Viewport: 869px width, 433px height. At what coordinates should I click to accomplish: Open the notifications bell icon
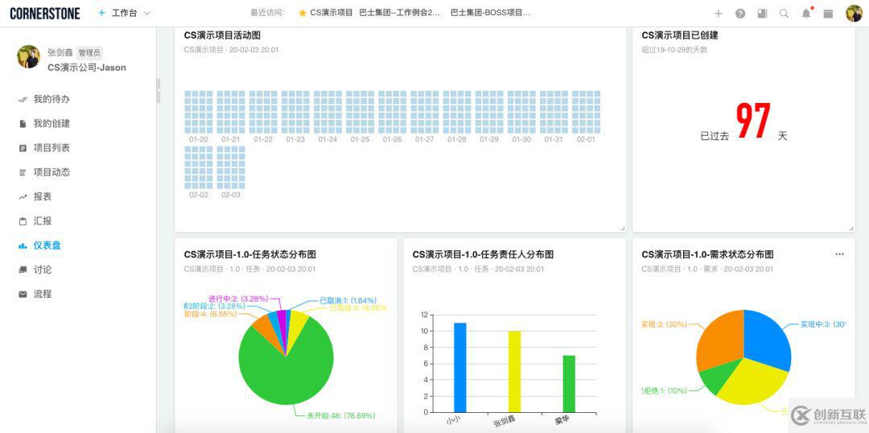point(806,14)
